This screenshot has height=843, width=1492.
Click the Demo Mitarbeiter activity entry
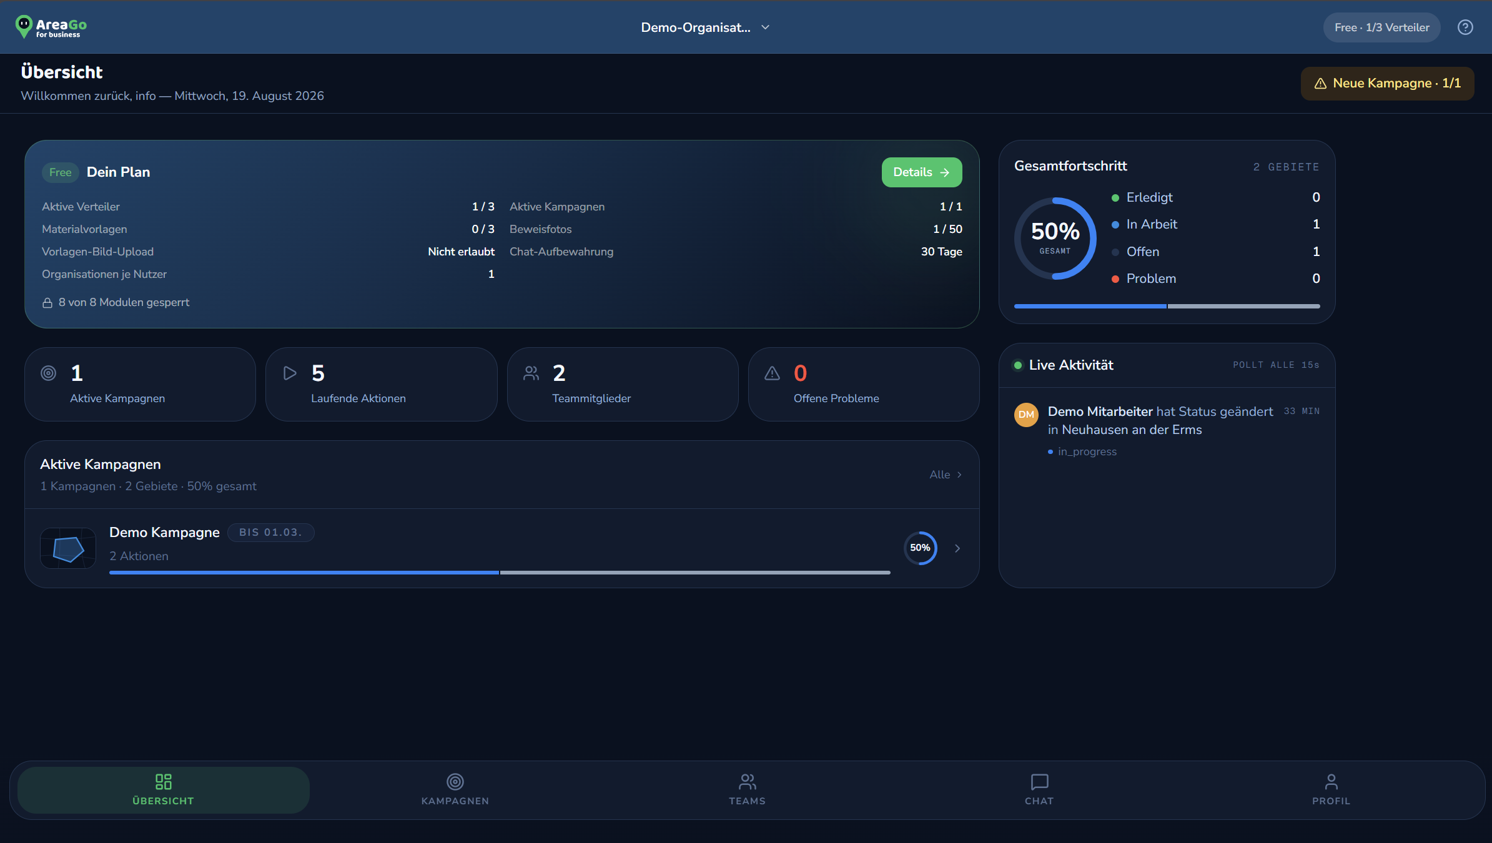coord(1167,431)
